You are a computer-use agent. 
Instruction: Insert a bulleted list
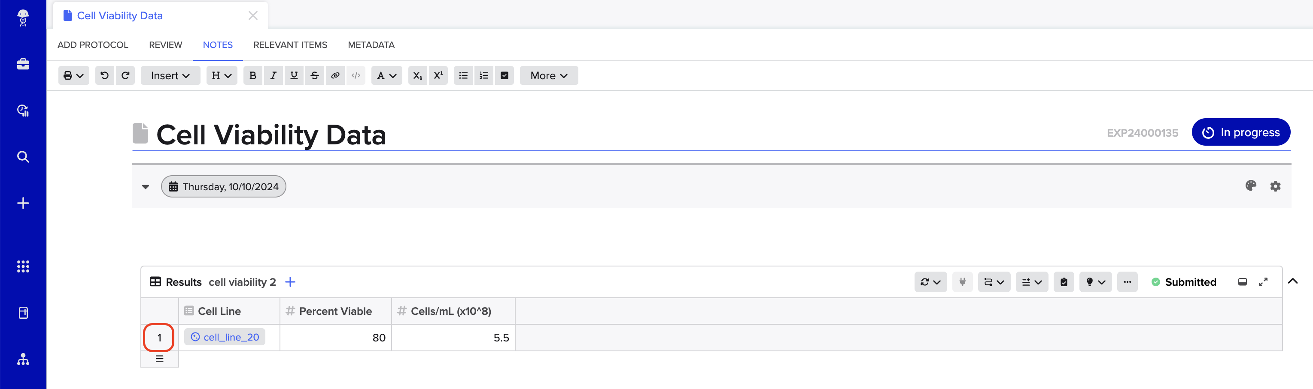[x=463, y=75]
